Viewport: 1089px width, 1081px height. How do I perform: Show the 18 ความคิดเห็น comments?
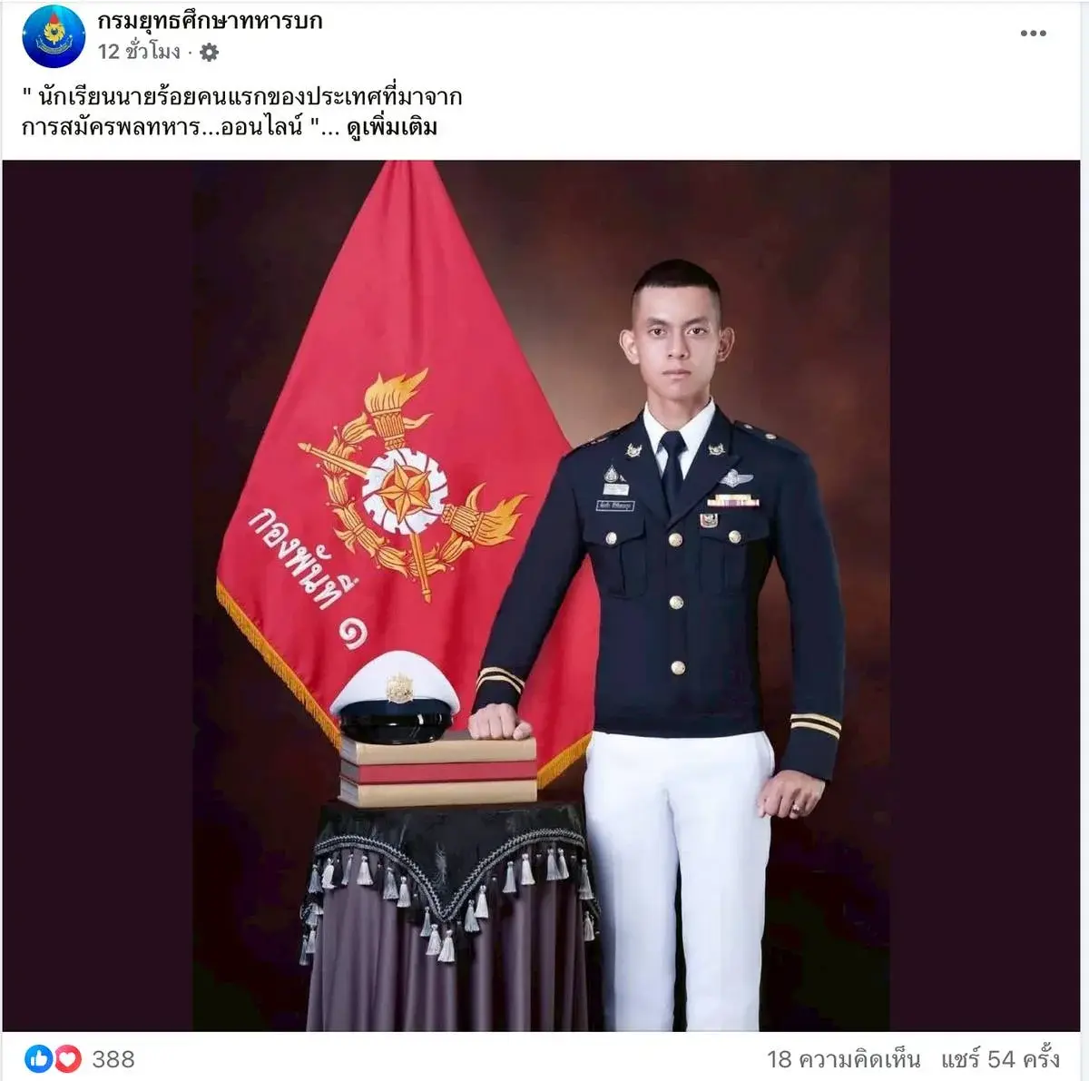pos(843,1059)
